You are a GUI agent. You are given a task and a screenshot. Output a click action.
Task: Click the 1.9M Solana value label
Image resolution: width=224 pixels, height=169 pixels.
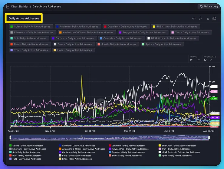click(214, 99)
